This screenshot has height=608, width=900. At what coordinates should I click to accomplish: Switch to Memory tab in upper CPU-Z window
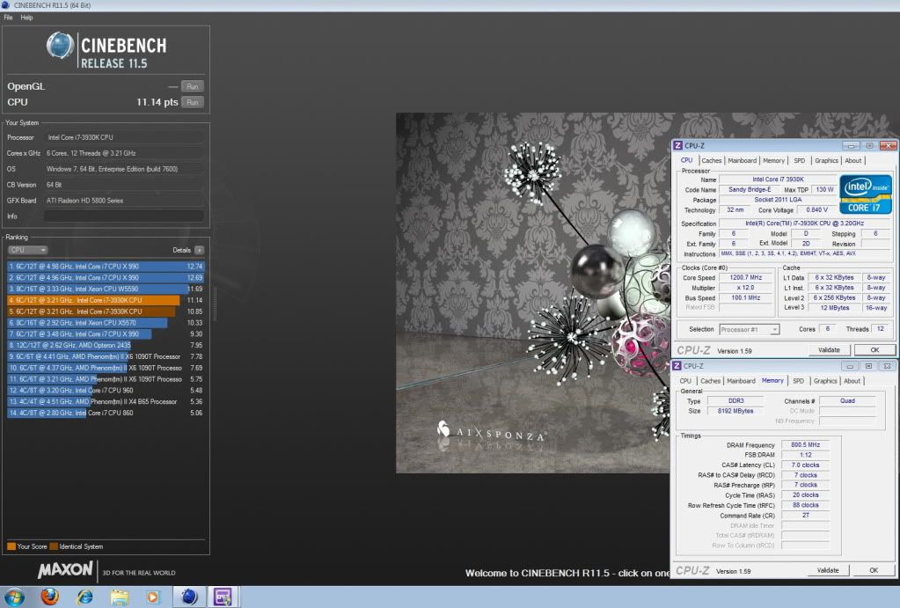(773, 161)
